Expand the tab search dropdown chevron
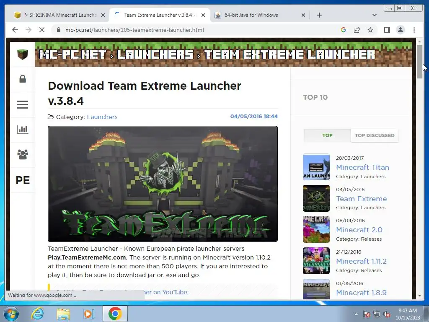The width and height of the screenshot is (429, 322). click(x=374, y=15)
